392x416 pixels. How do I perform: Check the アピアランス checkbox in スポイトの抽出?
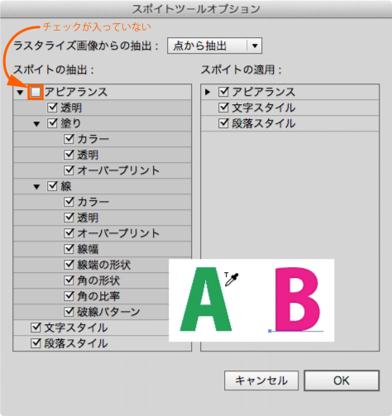pyautogui.click(x=36, y=92)
